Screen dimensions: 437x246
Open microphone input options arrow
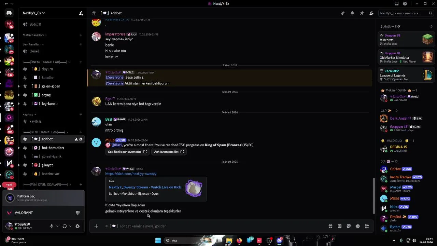coord(57,226)
